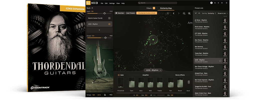Click the EZmix 3 logo
Image resolution: width=257 pixels, height=104 pixels.
92,3
